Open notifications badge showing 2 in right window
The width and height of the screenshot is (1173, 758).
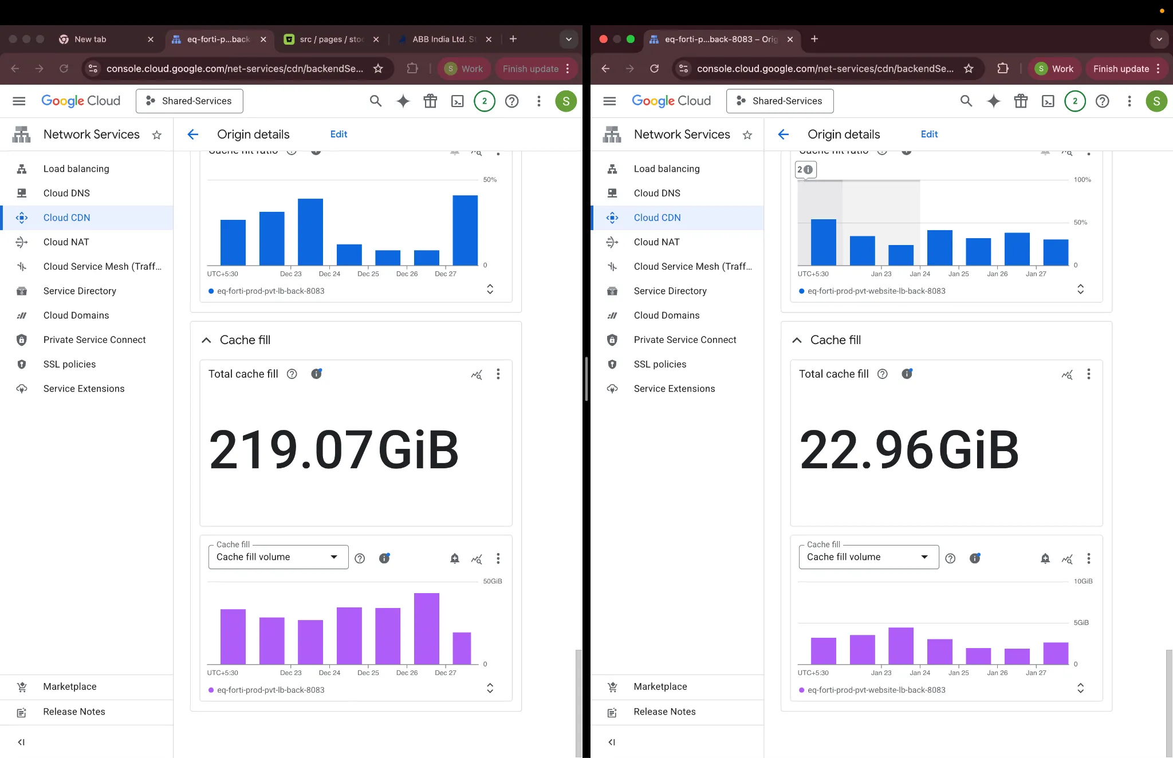pos(1075,101)
